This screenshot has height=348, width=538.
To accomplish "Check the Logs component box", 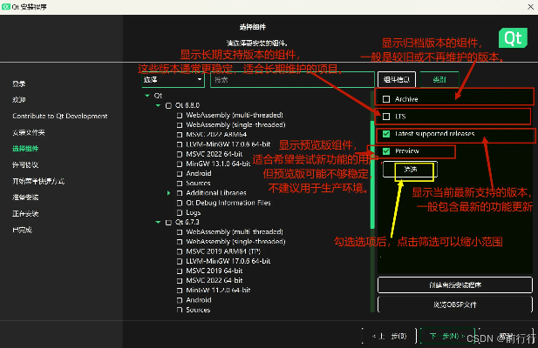I will point(180,213).
